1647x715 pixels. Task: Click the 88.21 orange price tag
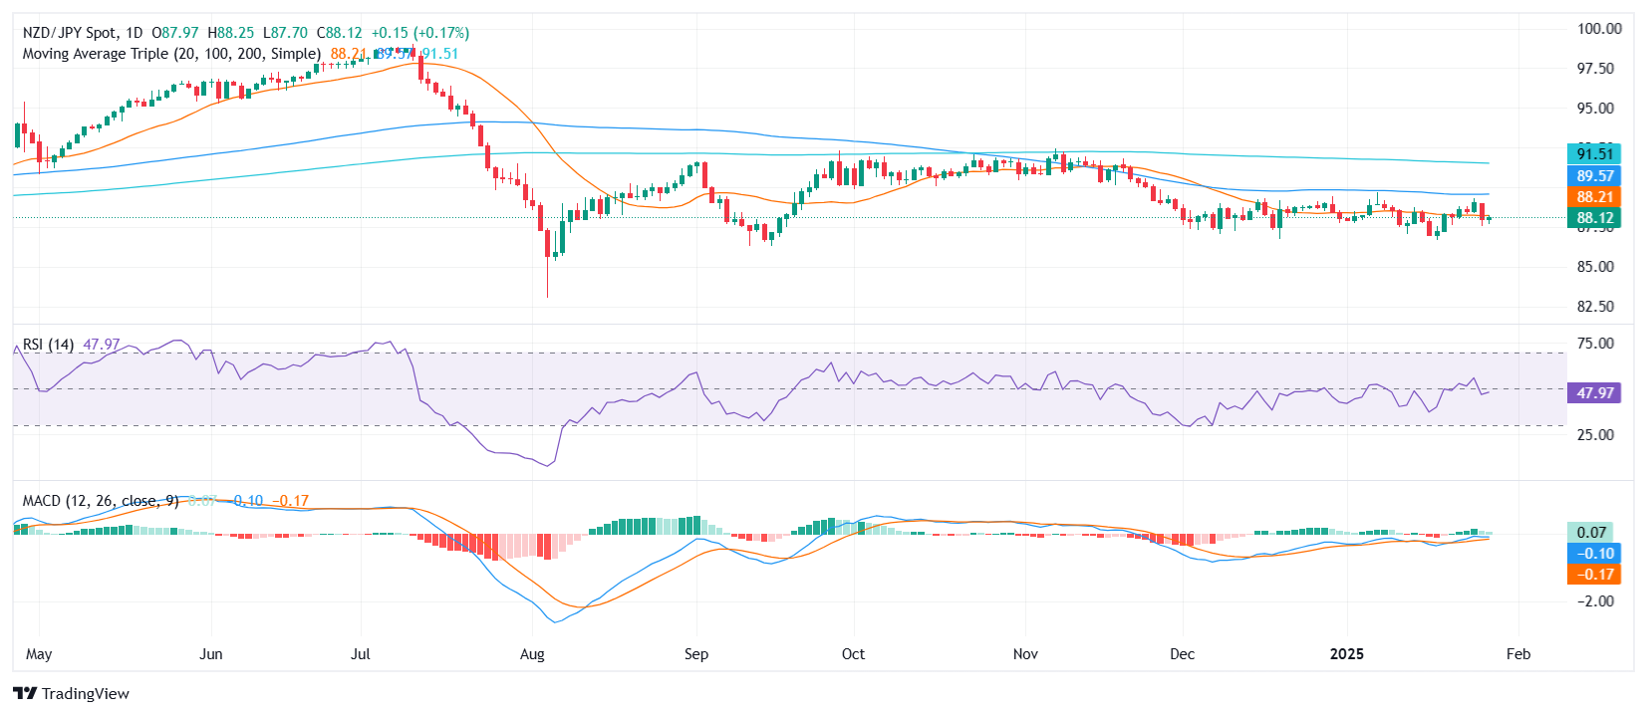point(1594,197)
